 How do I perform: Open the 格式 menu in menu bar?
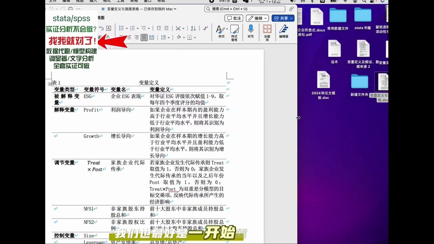pyautogui.click(x=107, y=1)
